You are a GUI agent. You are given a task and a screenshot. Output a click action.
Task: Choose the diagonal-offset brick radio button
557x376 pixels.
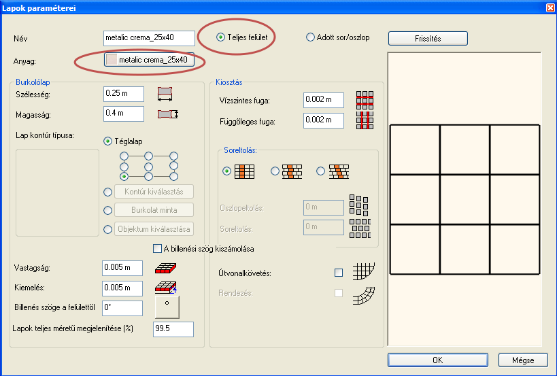320,171
